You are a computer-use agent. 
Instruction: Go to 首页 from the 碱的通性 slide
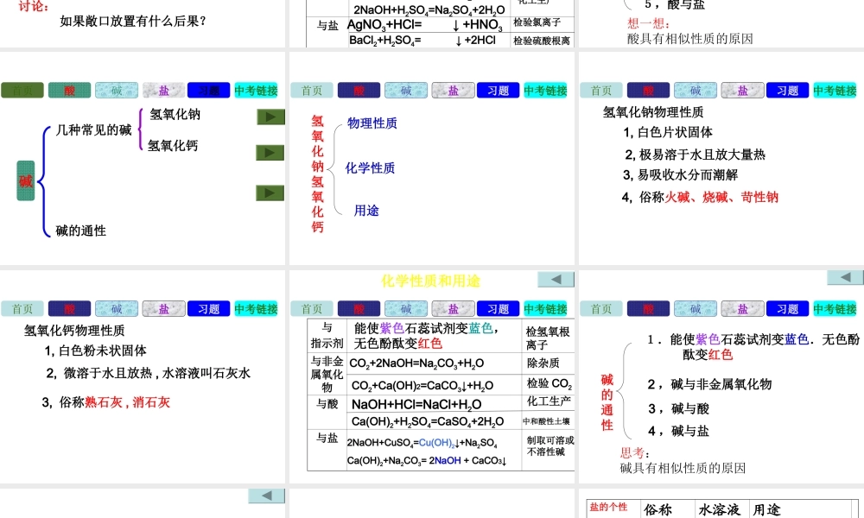point(601,309)
